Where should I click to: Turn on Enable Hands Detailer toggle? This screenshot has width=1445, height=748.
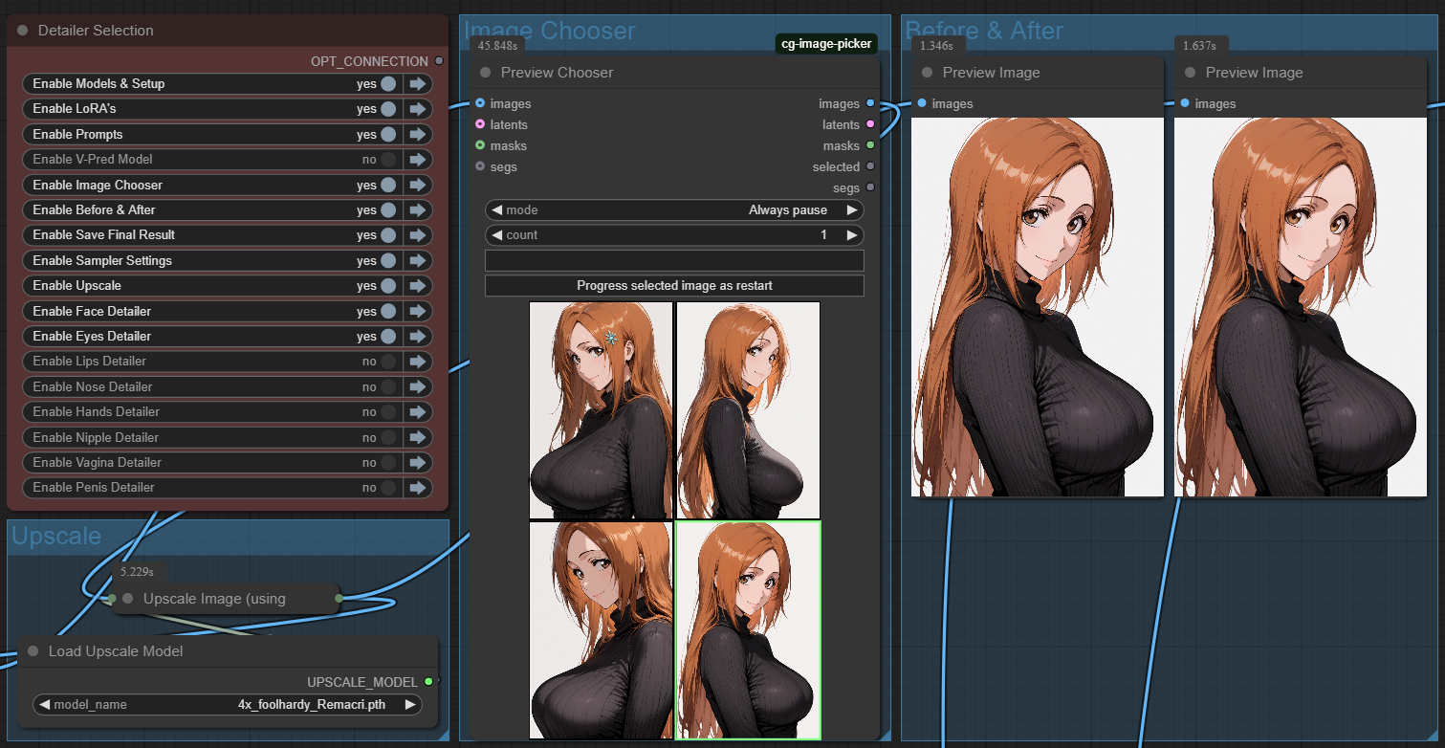388,412
